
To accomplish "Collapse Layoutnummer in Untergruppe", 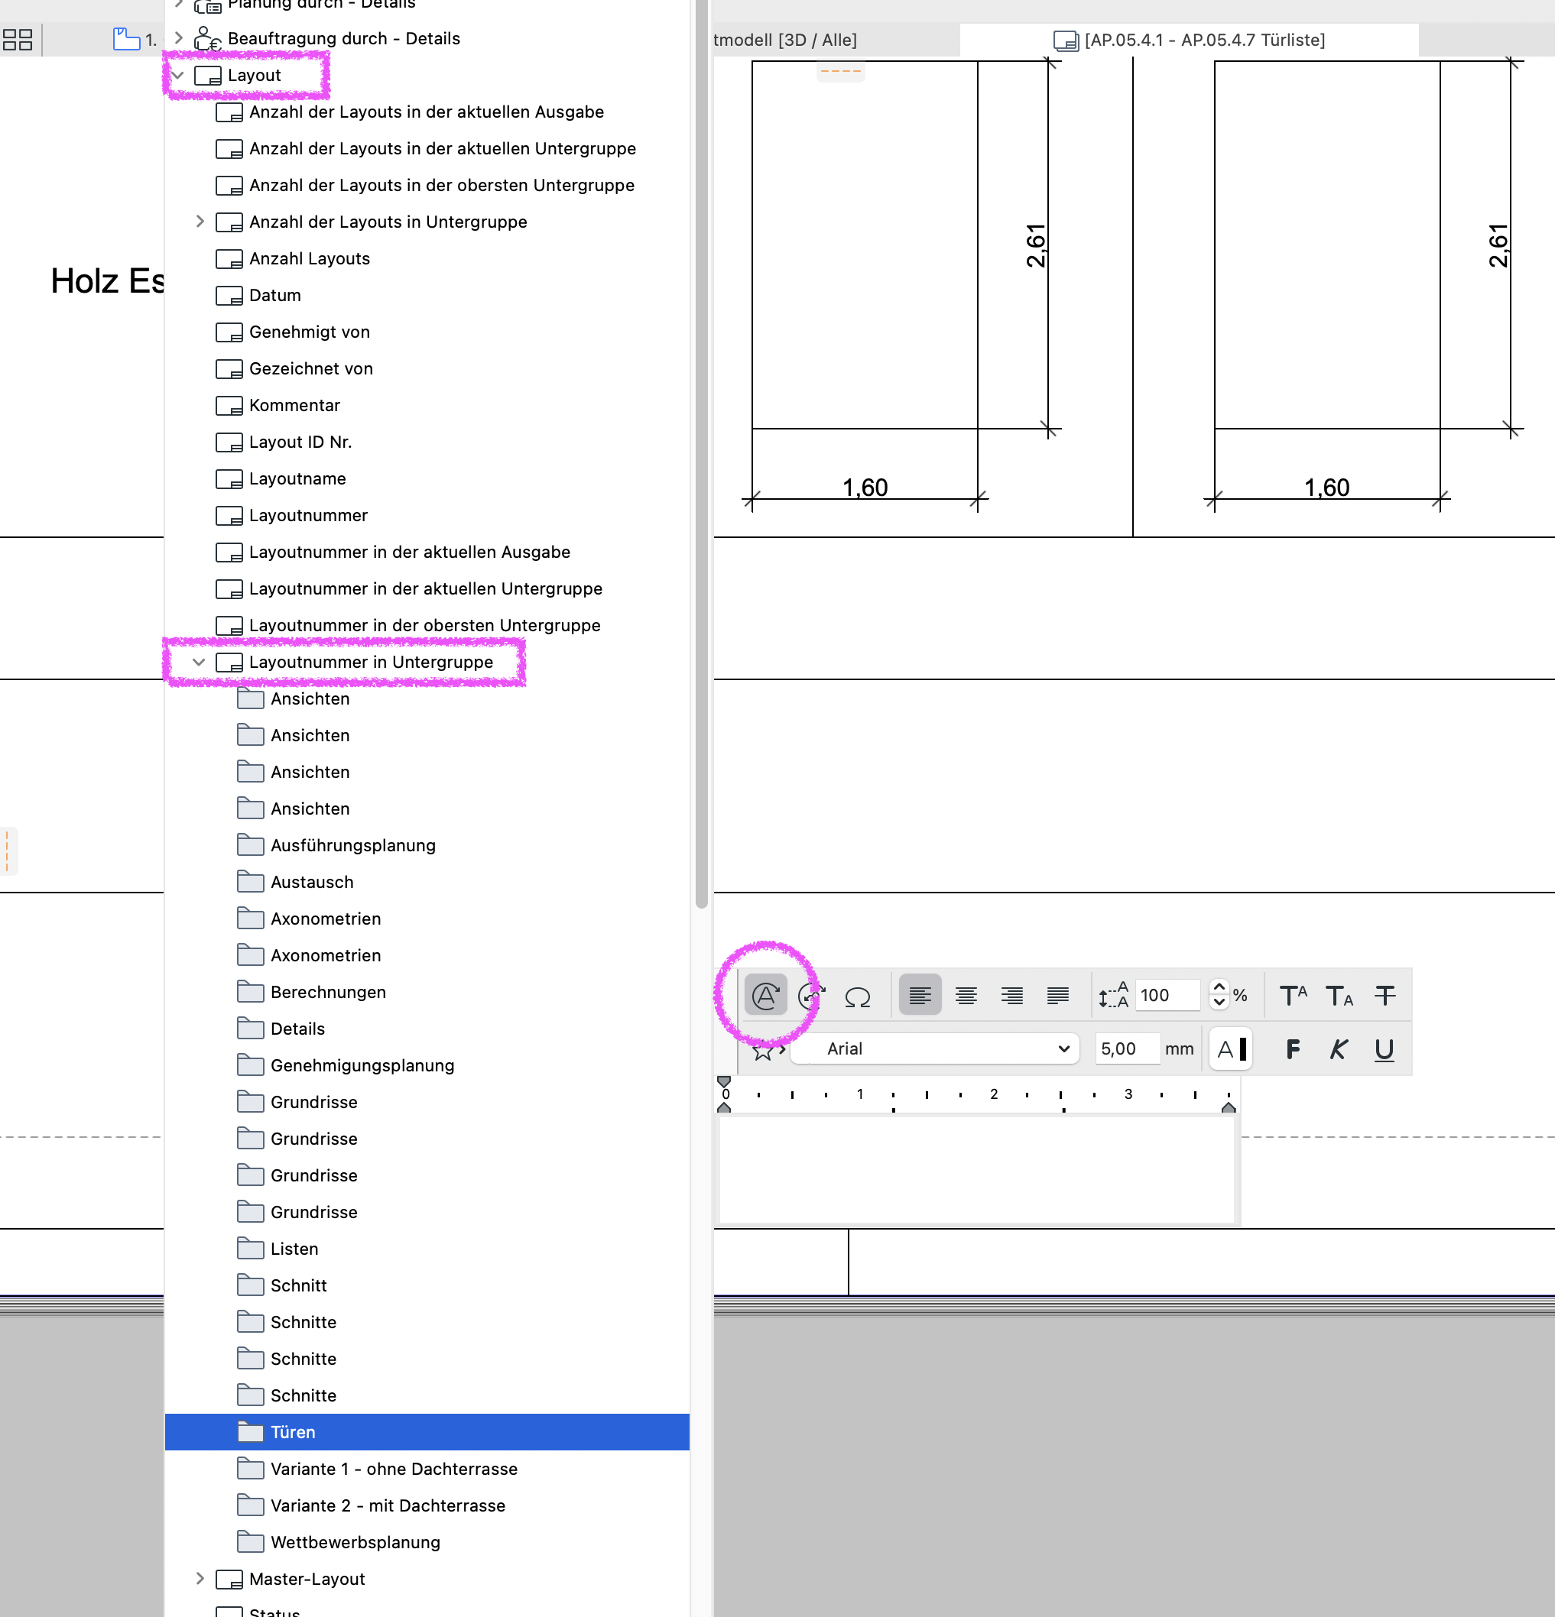I will [199, 663].
